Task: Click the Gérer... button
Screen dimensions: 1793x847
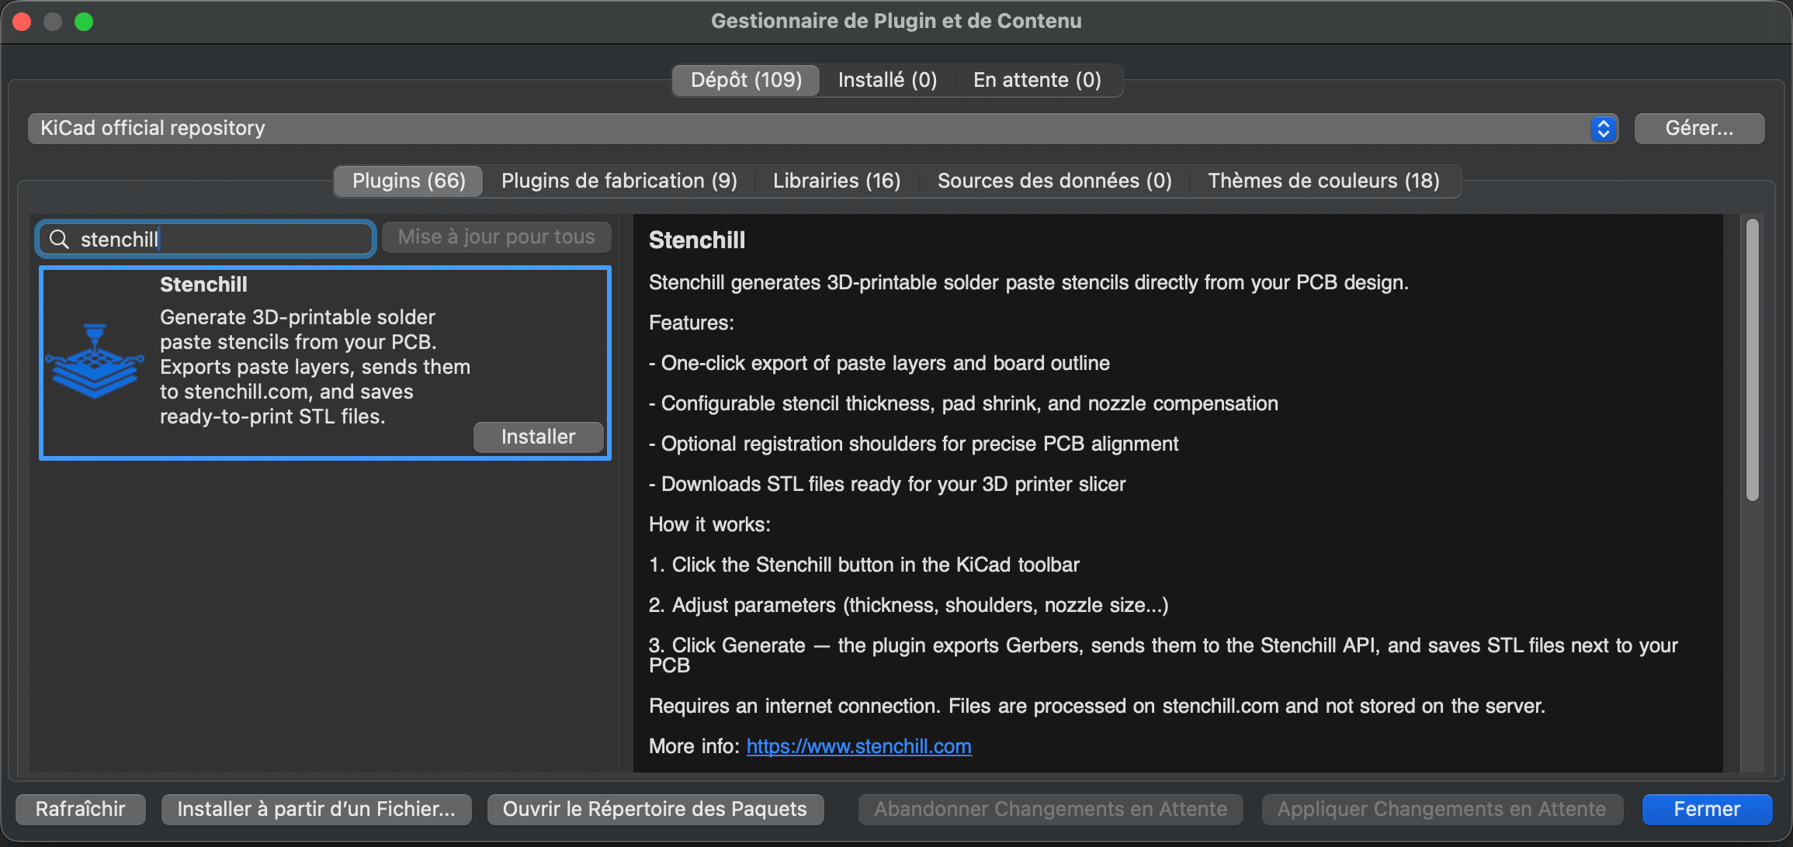Action: pos(1699,128)
